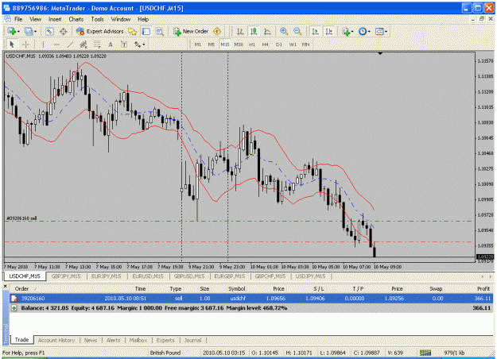The image size is (497, 359).
Task: Open the Help menu
Action: pos(143,19)
